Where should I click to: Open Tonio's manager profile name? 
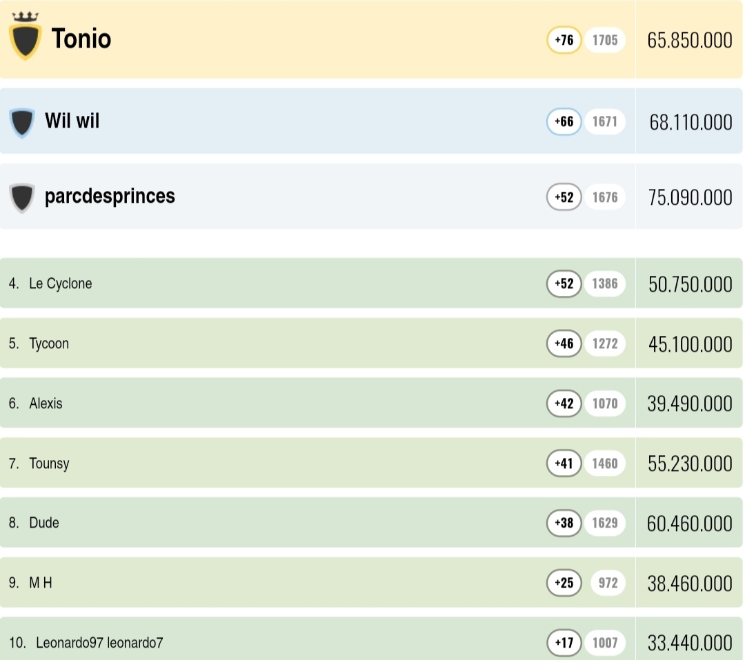click(x=81, y=39)
